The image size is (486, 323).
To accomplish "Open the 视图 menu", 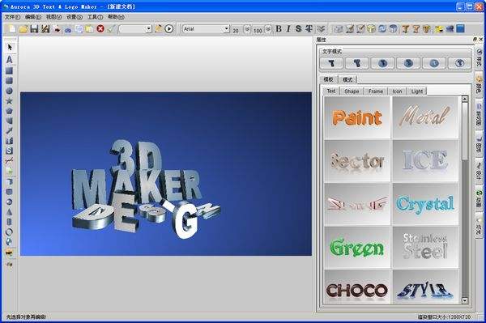I will tap(53, 17).
